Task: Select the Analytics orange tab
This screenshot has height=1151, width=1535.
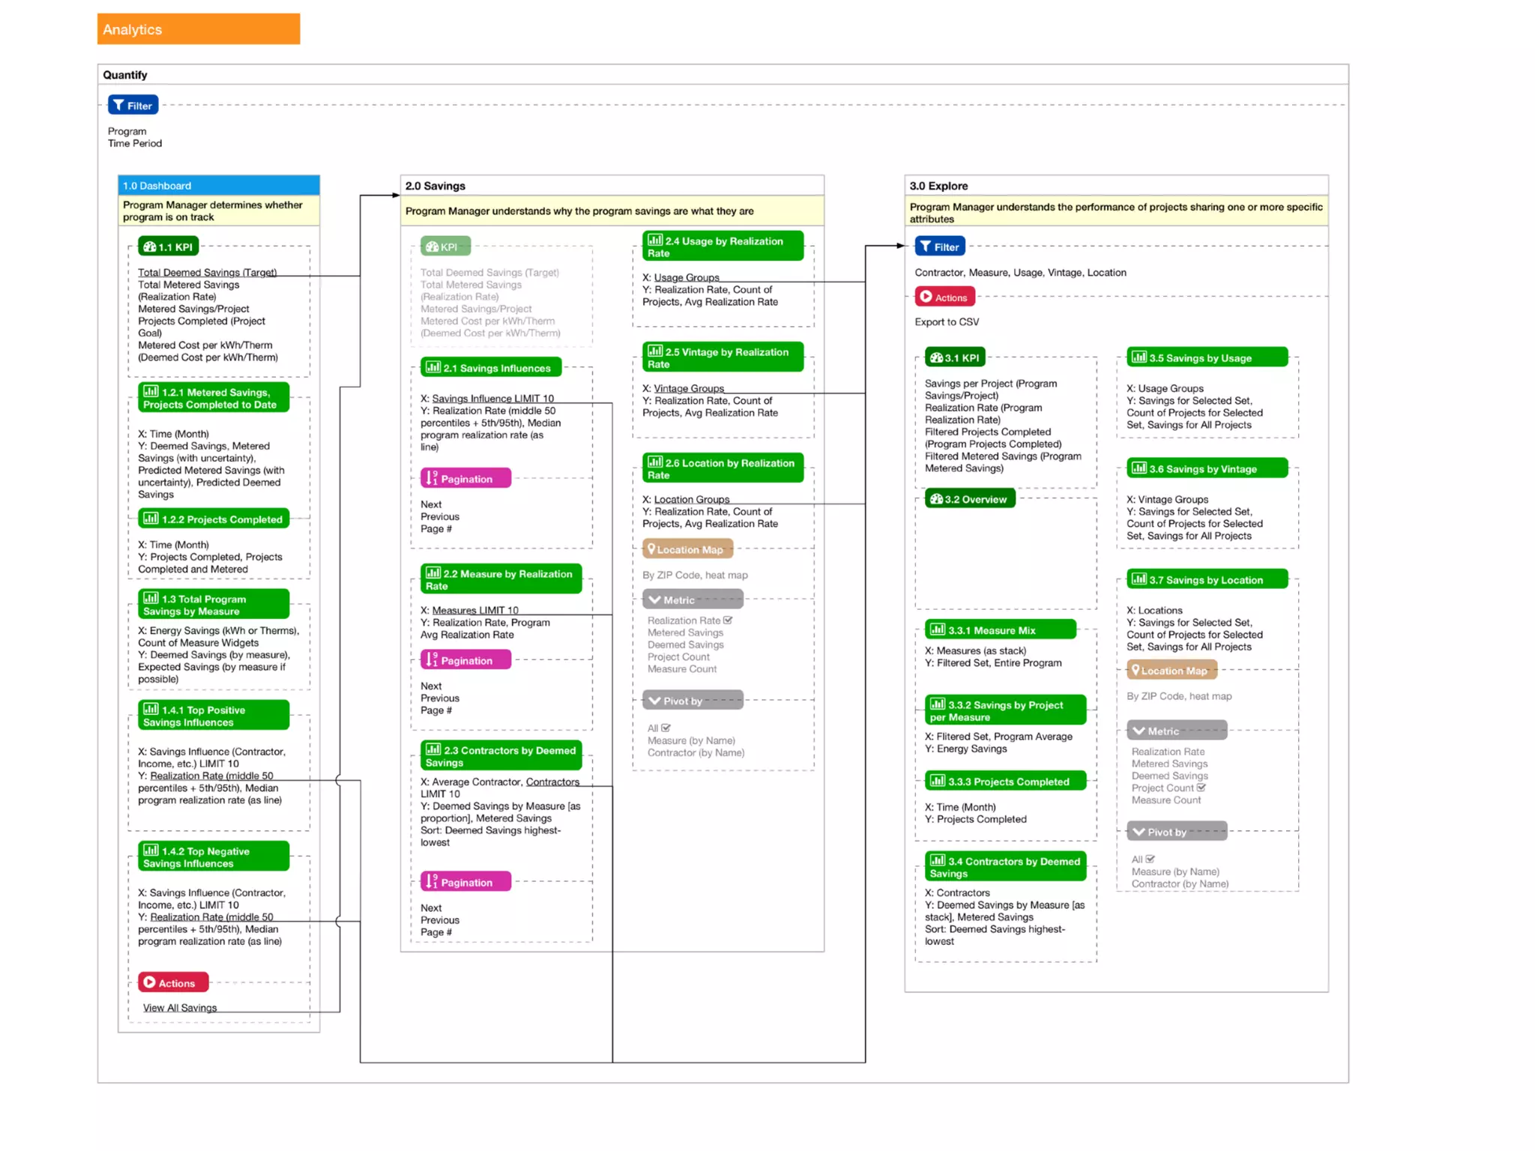Action: pos(198,29)
